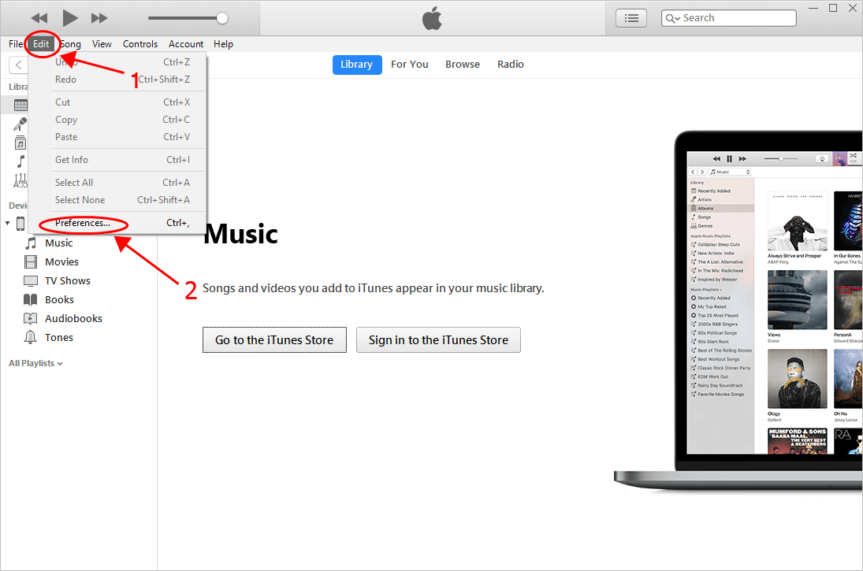The image size is (863, 571).
Task: Switch to the Browse tab
Action: pos(463,65)
